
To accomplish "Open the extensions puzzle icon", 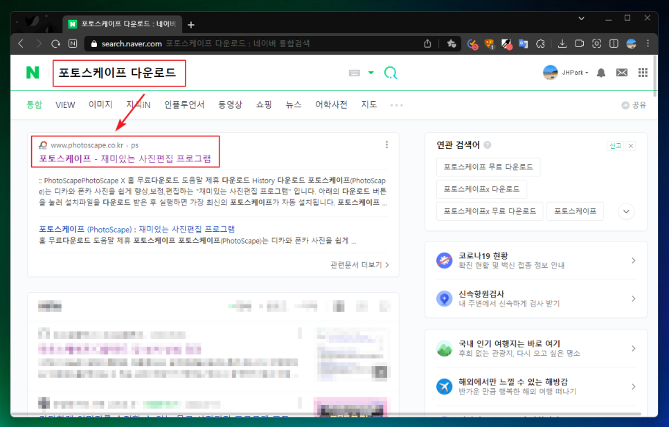I will coord(541,44).
